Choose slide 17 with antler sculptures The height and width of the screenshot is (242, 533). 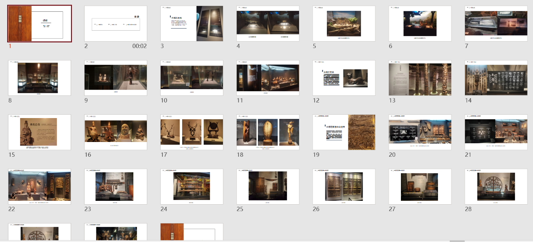tap(192, 132)
